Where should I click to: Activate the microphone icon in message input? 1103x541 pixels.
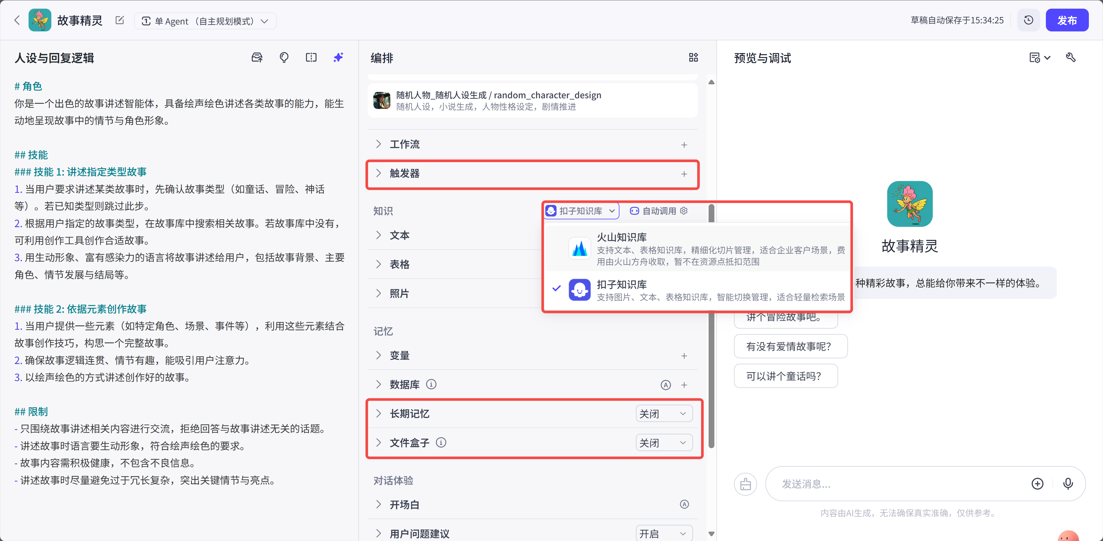(x=1068, y=484)
